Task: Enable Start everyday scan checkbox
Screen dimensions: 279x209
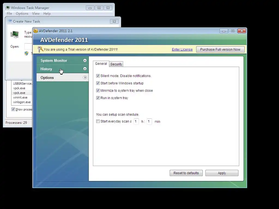Action: (x=98, y=121)
